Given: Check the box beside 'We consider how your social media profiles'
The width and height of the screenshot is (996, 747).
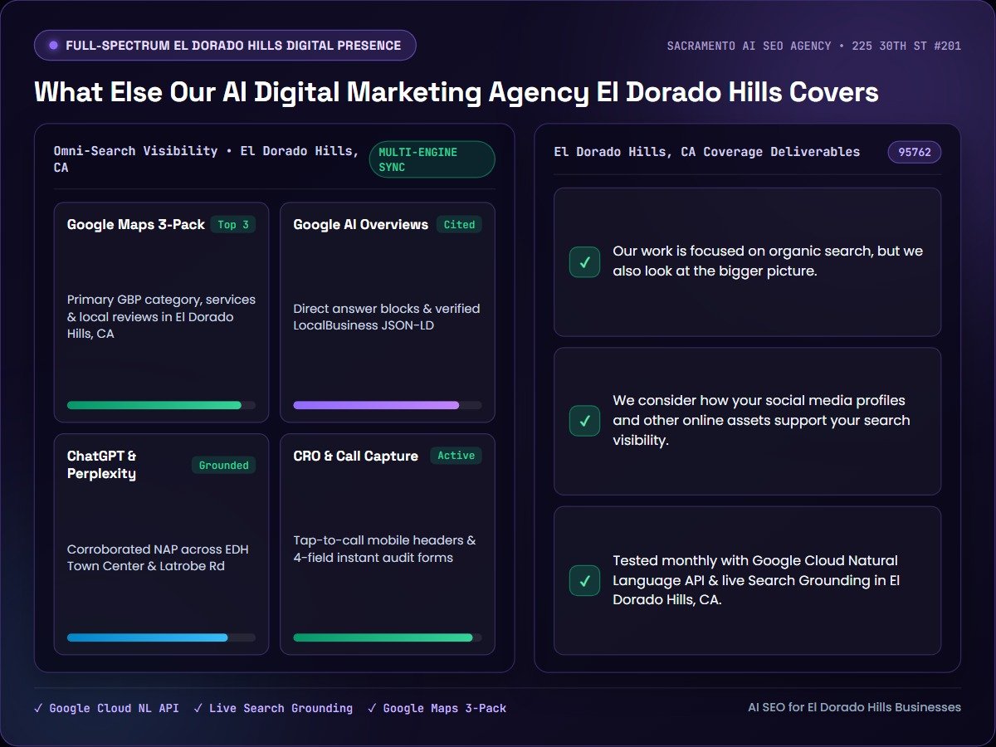Looking at the screenshot, I should pos(585,421).
